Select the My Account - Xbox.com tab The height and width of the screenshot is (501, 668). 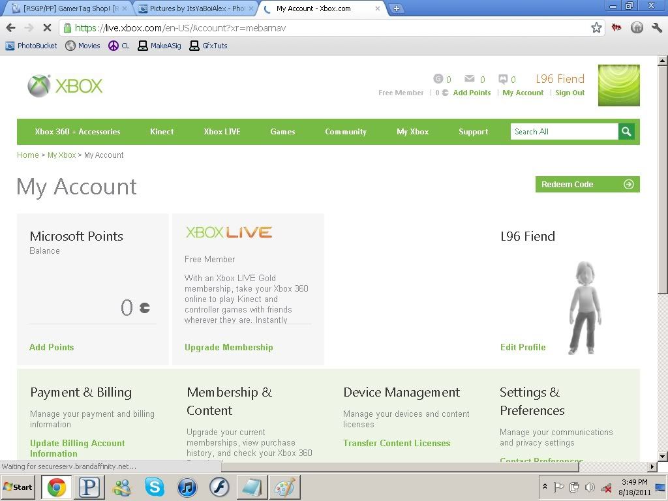(321, 8)
